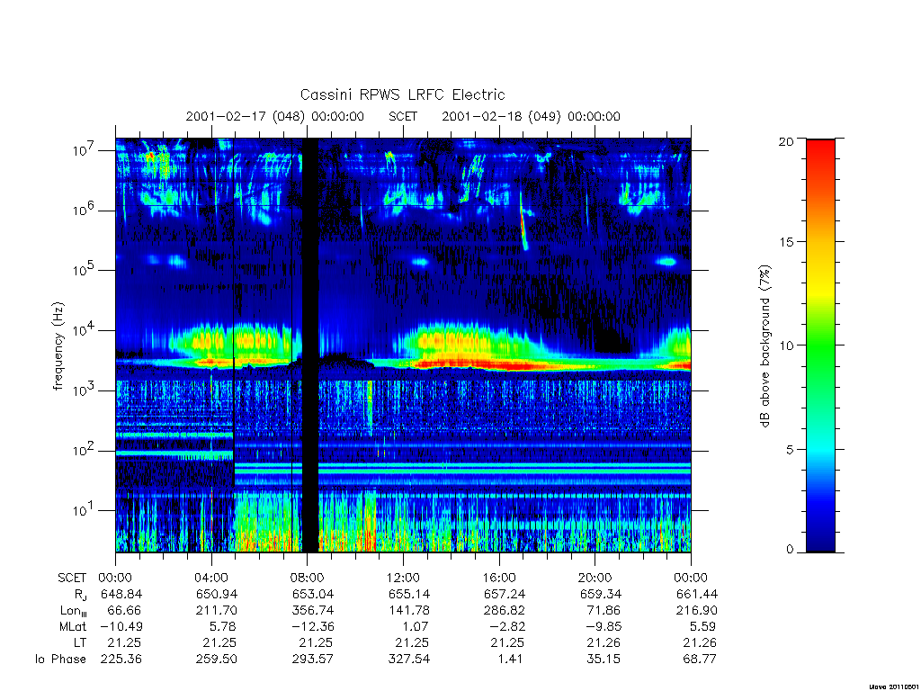Click the SCET time label '08:00'

tap(308, 578)
